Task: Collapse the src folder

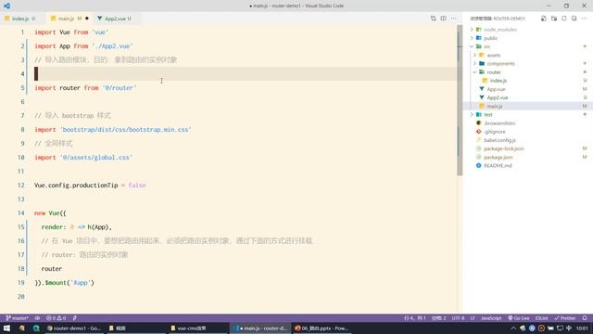Action: (x=472, y=46)
